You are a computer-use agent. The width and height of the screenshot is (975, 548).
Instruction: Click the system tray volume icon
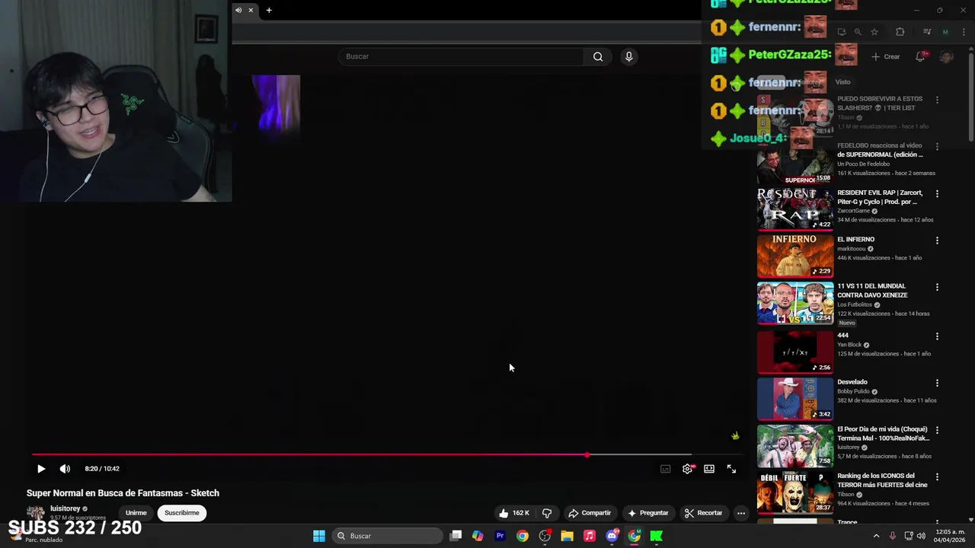click(921, 536)
